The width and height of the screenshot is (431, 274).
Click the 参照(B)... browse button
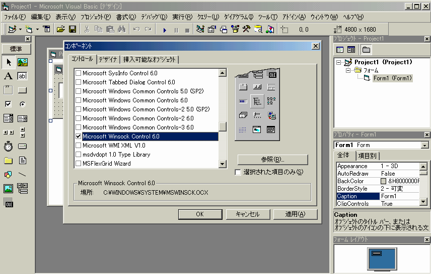[x=272, y=160]
